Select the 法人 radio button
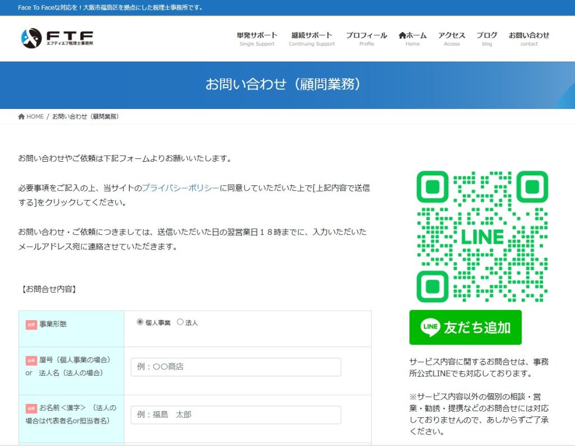Image resolution: width=575 pixels, height=446 pixels. [180, 322]
